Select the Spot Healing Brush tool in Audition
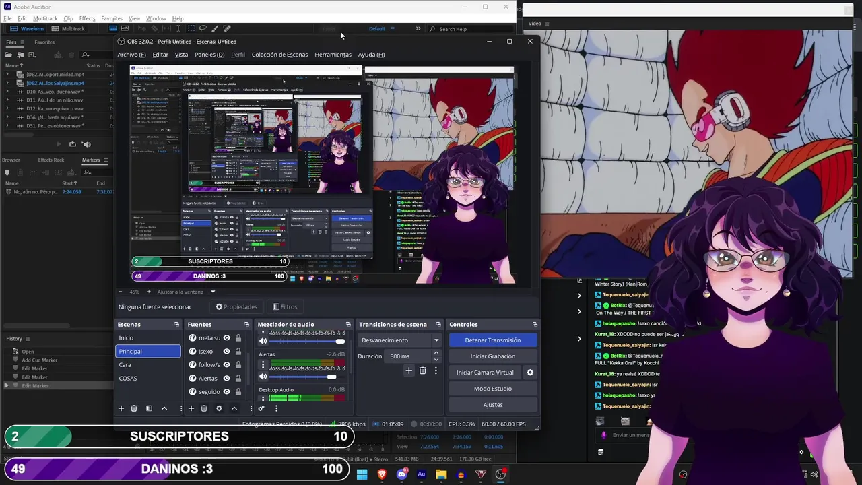 [x=227, y=29]
